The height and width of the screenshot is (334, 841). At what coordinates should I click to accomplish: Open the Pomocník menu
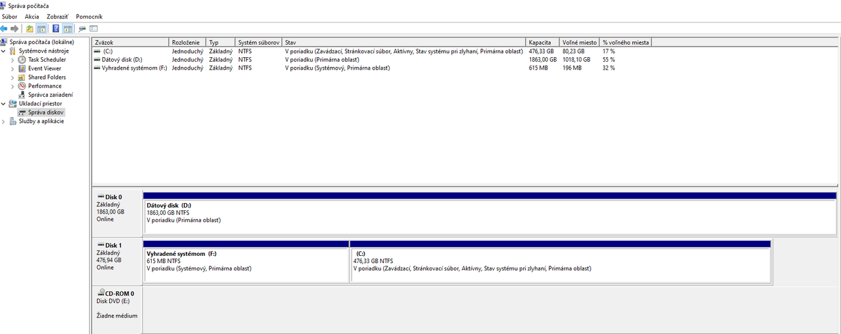(x=89, y=16)
